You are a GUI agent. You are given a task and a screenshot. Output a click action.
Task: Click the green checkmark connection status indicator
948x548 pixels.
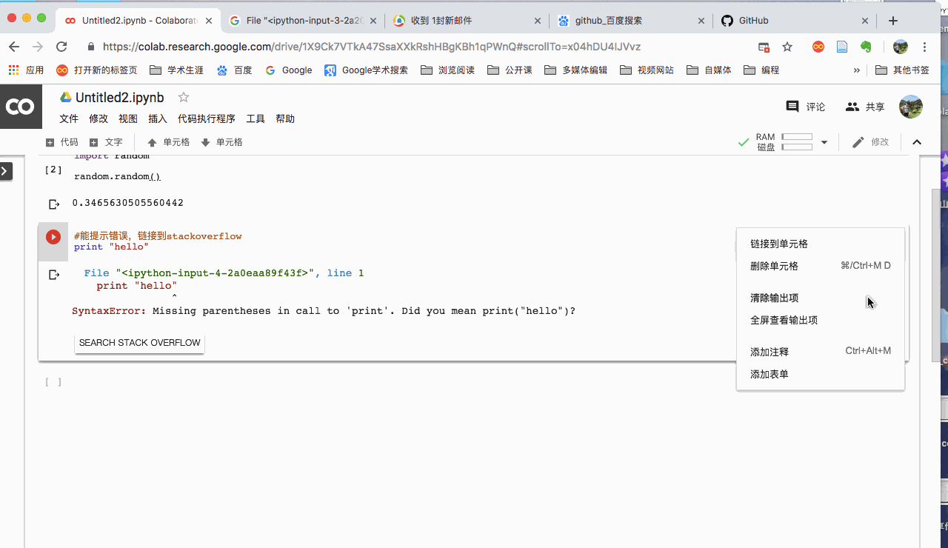tap(743, 141)
